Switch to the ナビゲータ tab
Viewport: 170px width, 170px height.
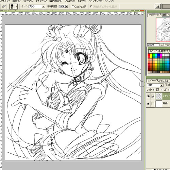(154, 15)
